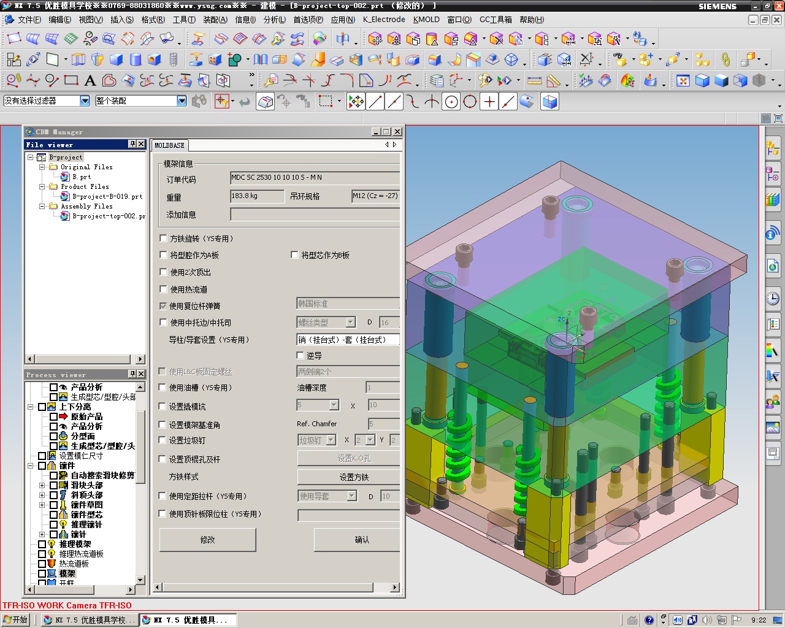
Task: Open the 使用导套 dropdown
Action: tap(352, 496)
